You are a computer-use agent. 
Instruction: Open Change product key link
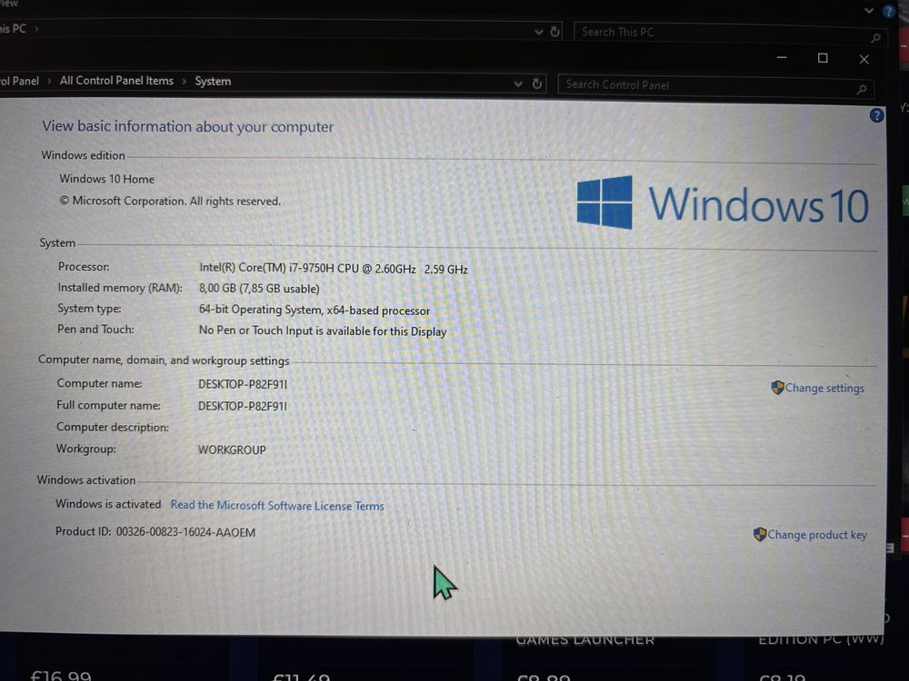coord(817,535)
